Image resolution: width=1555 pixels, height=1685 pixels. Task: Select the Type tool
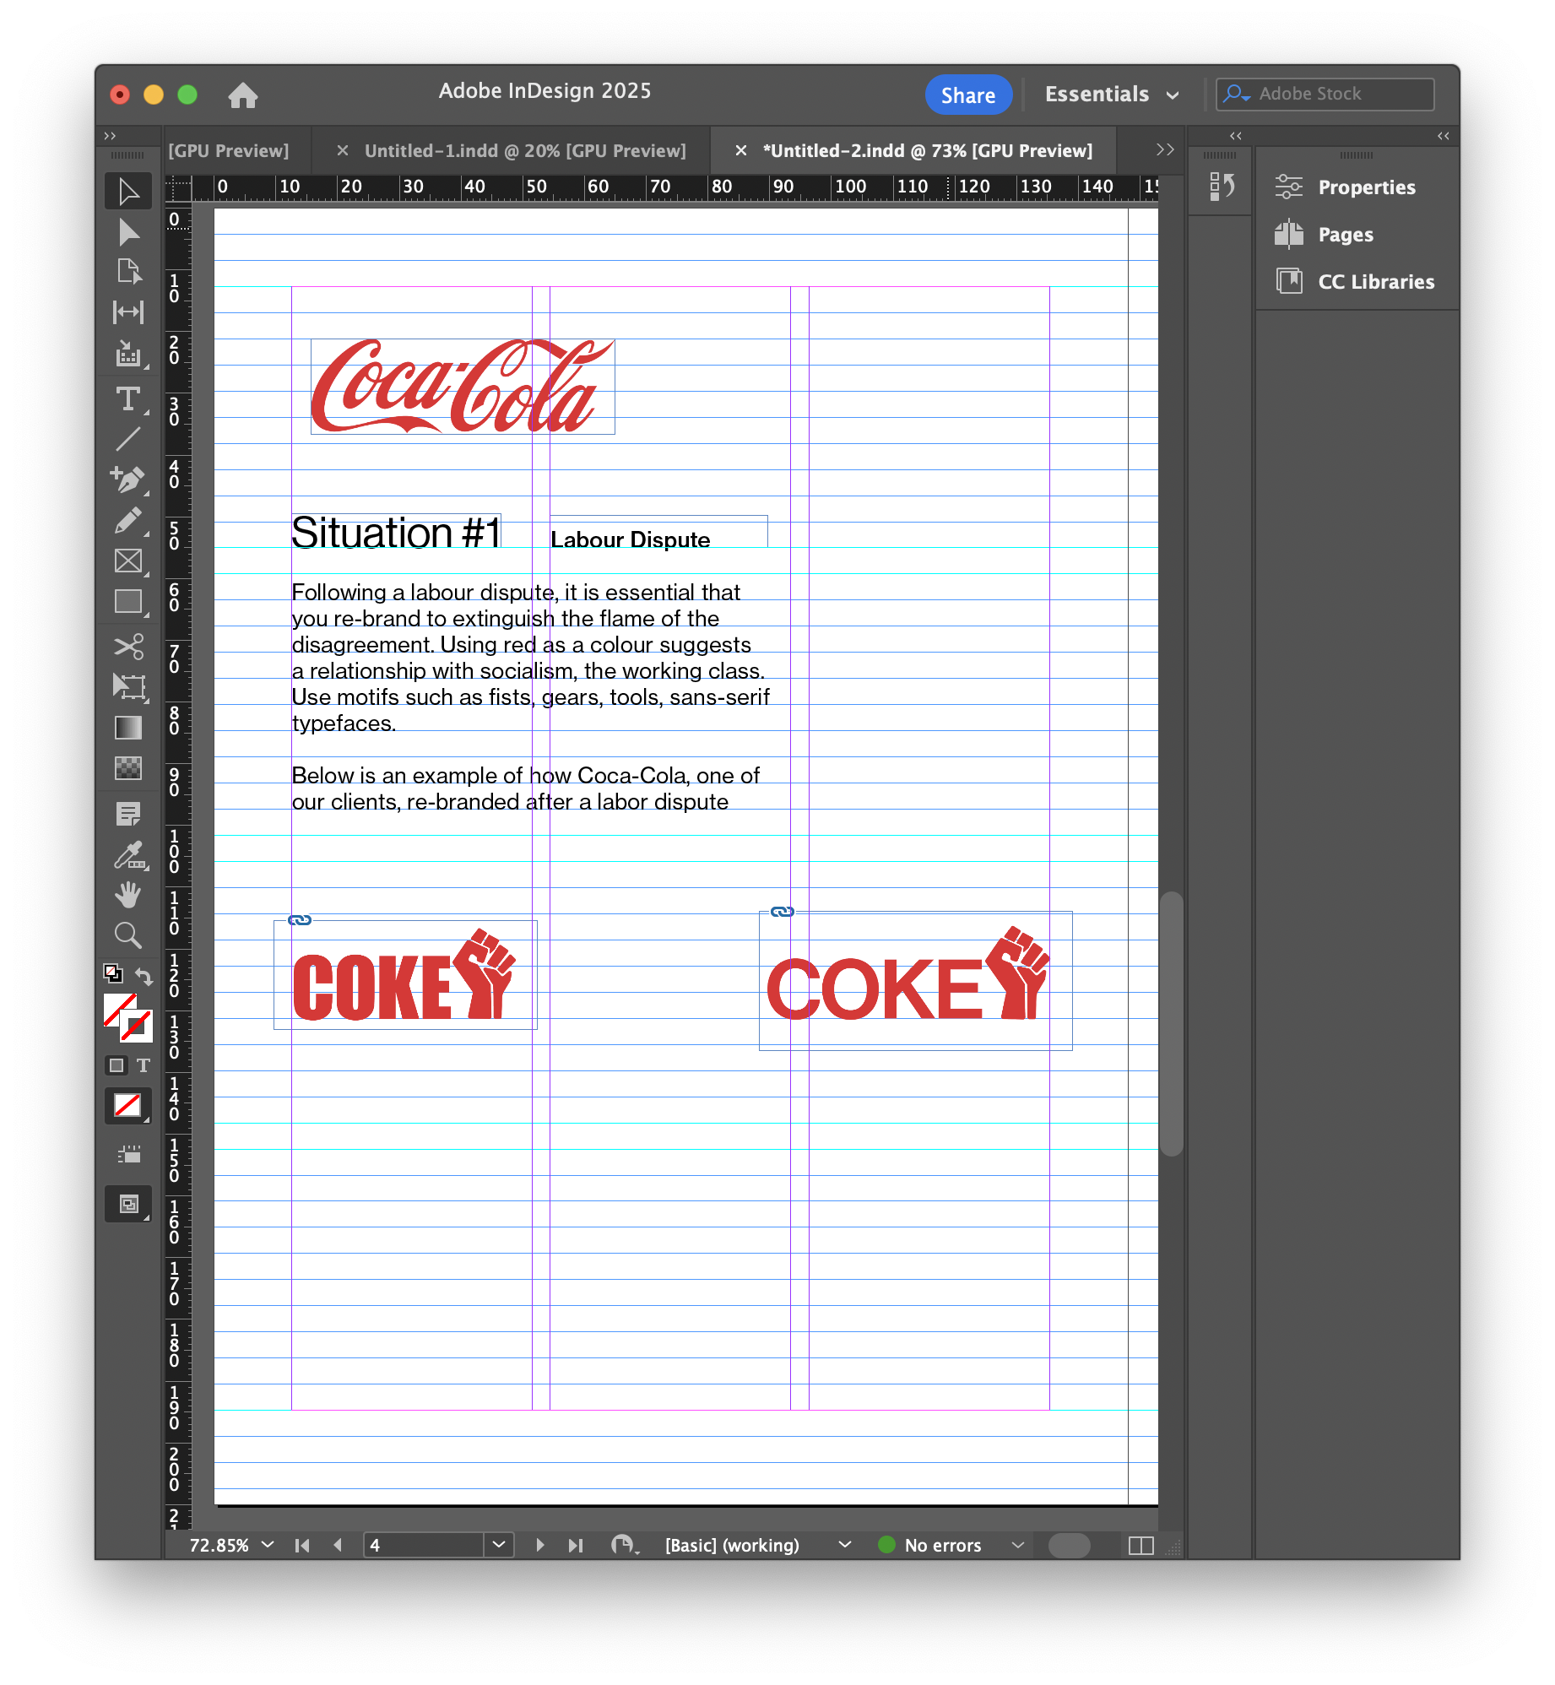coord(128,398)
